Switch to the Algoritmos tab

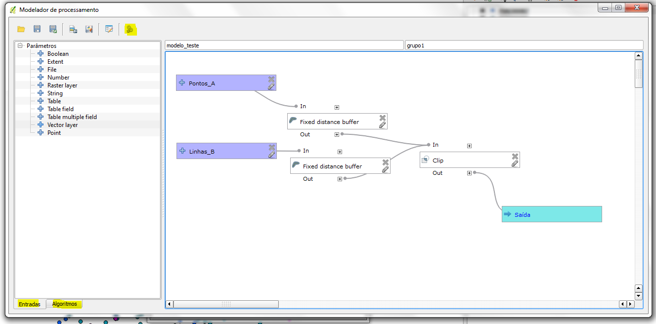(x=65, y=304)
